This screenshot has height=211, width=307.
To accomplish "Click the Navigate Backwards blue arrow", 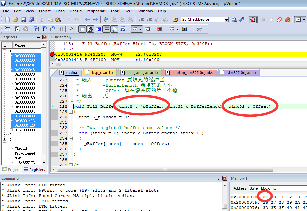I will [x=88, y=20].
